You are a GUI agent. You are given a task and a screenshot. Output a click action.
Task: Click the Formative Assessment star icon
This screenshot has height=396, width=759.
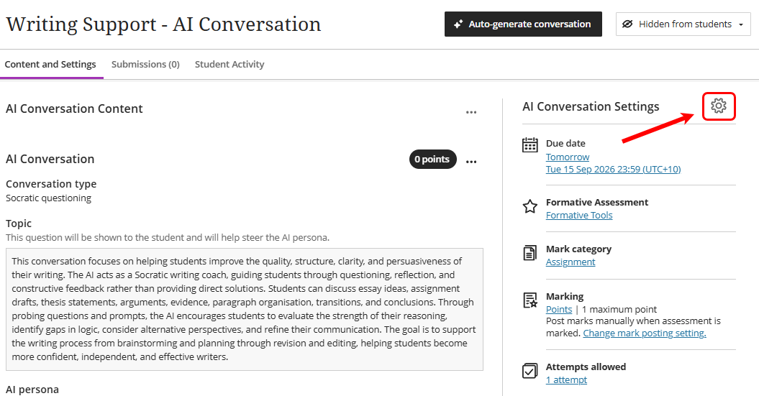pos(530,206)
